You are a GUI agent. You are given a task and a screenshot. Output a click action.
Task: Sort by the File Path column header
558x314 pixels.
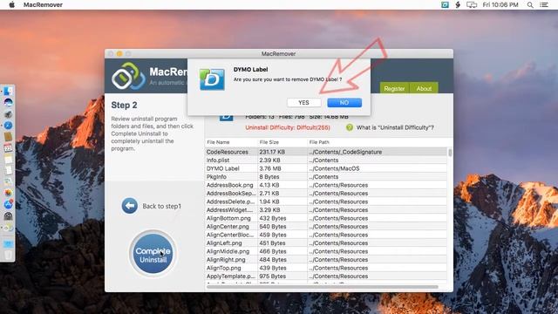pos(378,142)
